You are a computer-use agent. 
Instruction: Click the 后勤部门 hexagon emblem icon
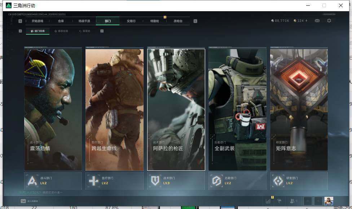pyautogui.click(x=217, y=181)
